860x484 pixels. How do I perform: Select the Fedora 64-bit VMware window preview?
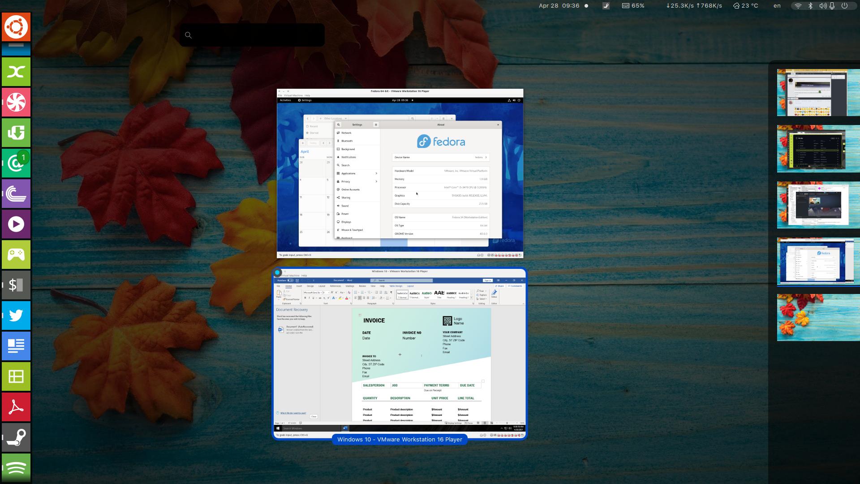pyautogui.click(x=400, y=173)
